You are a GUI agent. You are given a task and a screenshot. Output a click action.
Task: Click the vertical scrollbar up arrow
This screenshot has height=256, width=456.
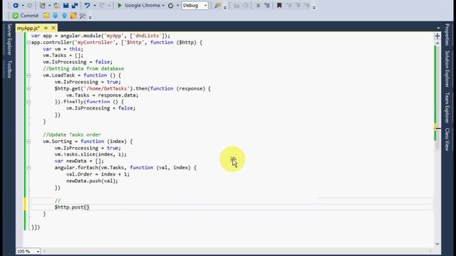pyautogui.click(x=437, y=43)
